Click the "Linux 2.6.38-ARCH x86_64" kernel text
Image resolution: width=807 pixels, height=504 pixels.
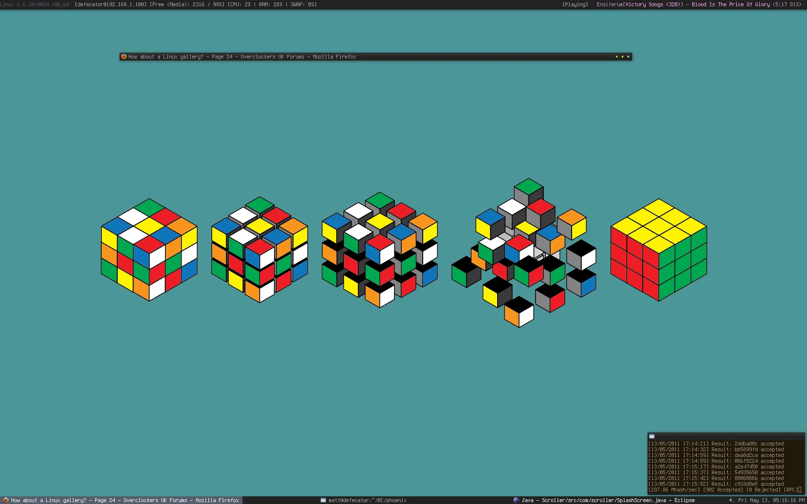click(35, 4)
